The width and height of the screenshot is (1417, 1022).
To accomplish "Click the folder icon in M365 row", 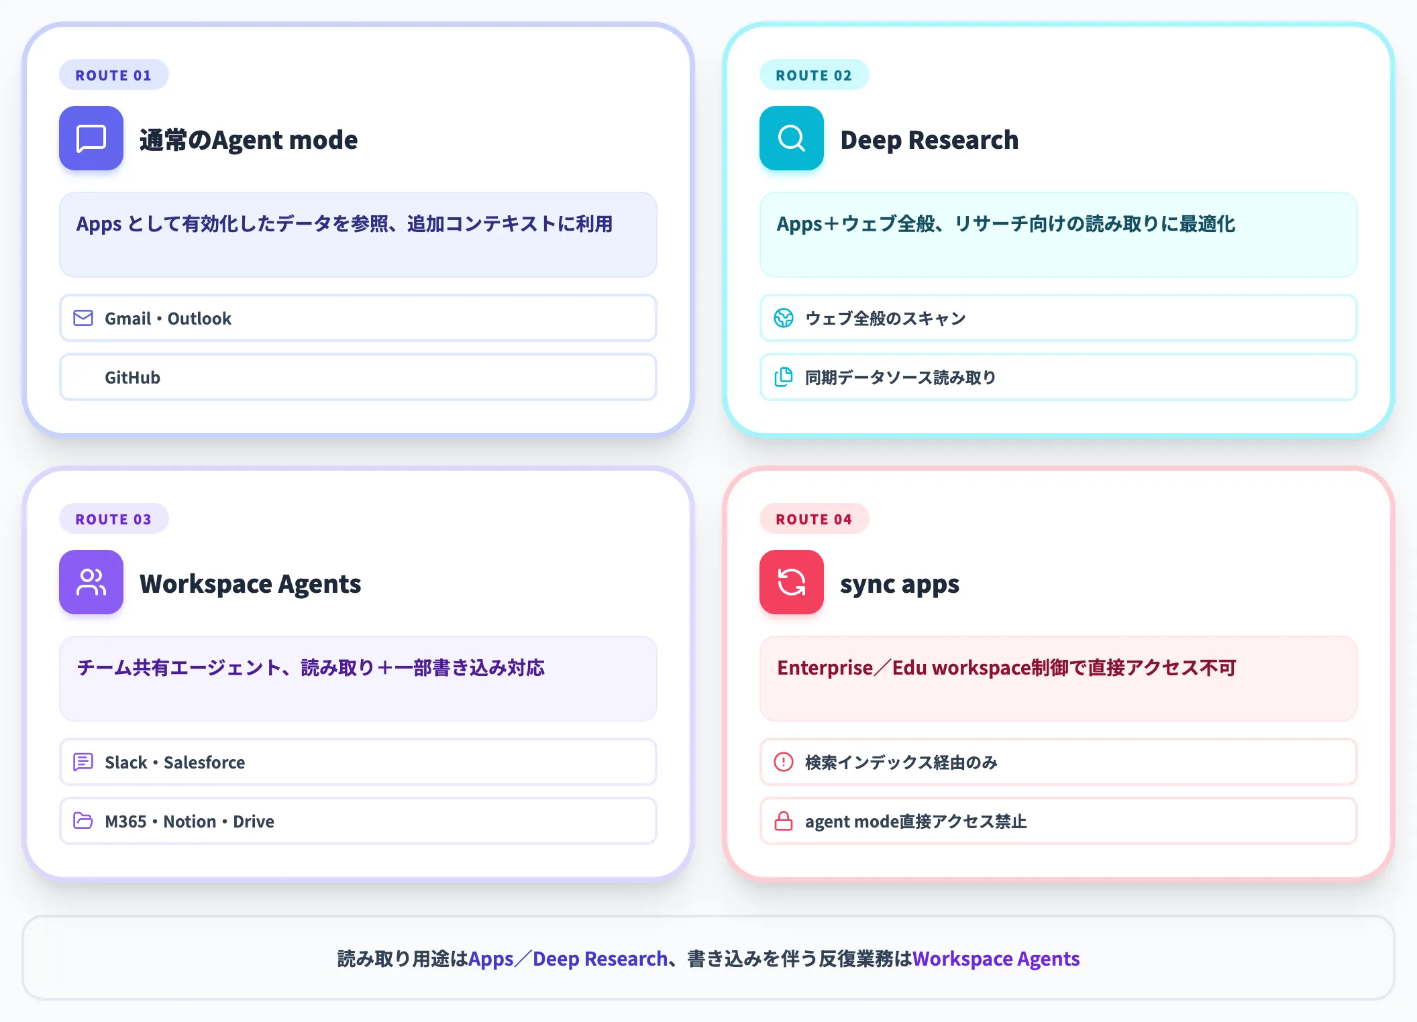I will [83, 821].
